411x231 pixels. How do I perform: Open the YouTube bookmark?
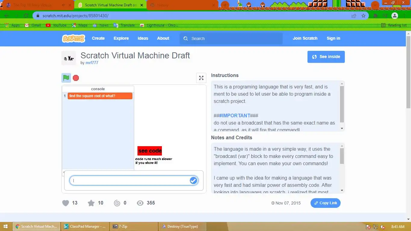pos(56,25)
